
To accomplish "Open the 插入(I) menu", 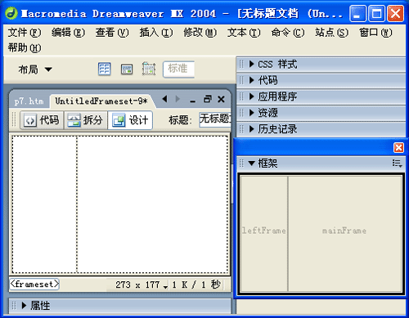I will (x=156, y=33).
